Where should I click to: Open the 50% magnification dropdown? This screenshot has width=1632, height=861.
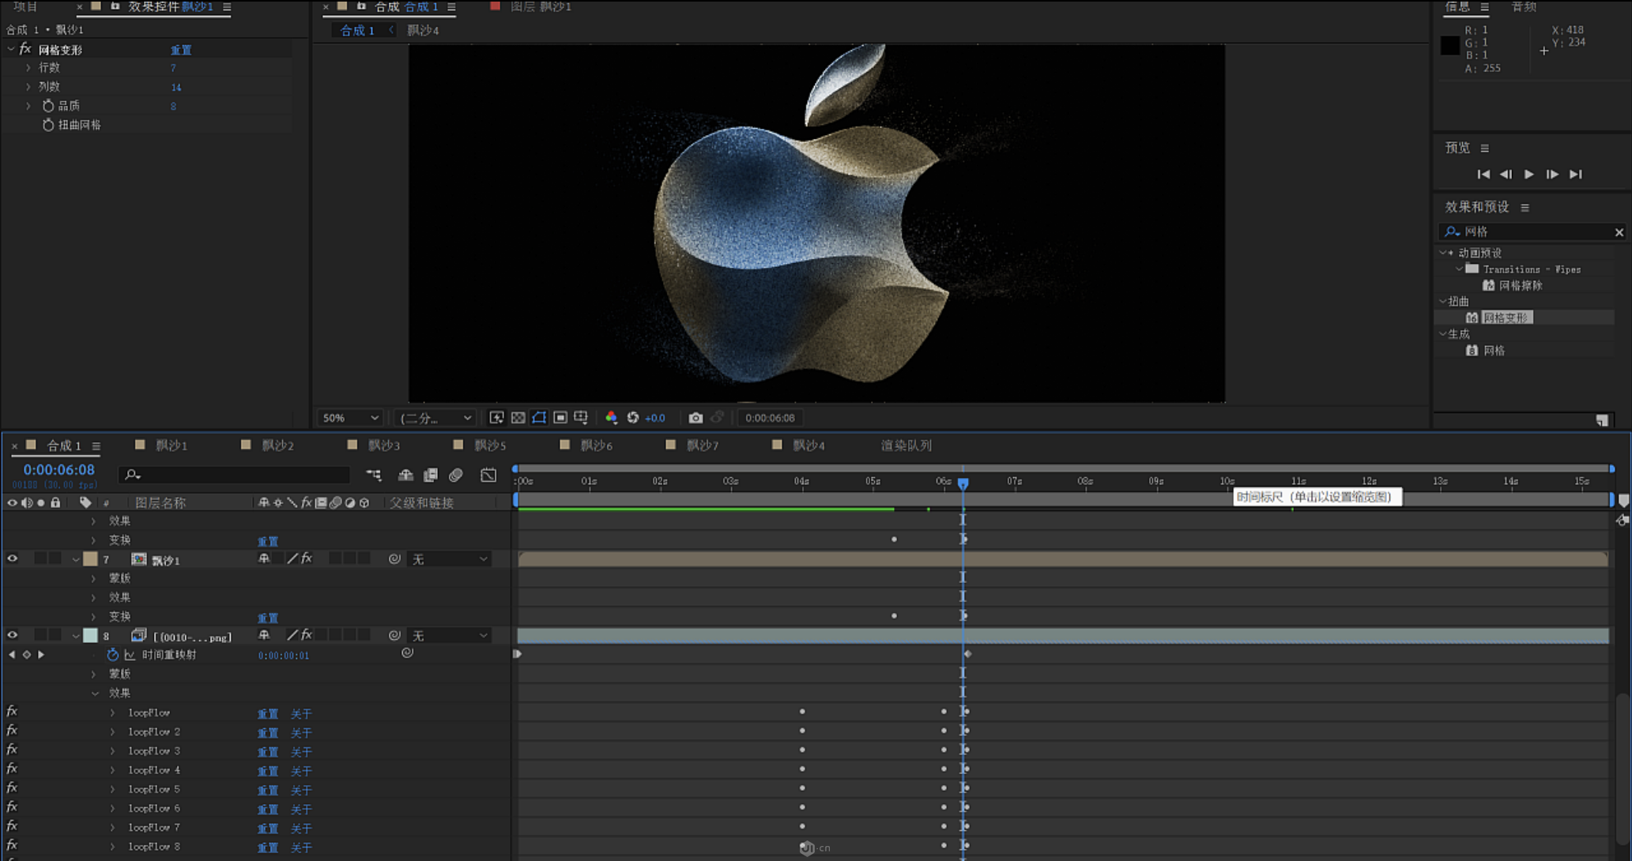click(350, 418)
